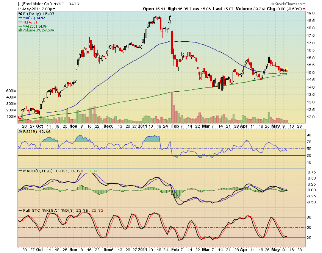This screenshot has width=322, height=253.
Task: Click the RSI(9) indicator icon
Action: coord(20,132)
